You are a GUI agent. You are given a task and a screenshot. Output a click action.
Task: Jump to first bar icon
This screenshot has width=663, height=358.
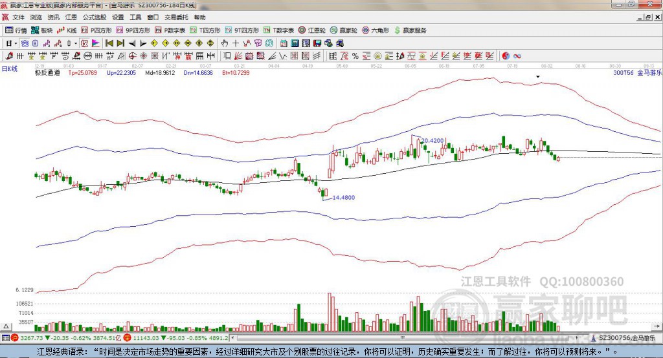tap(109, 43)
